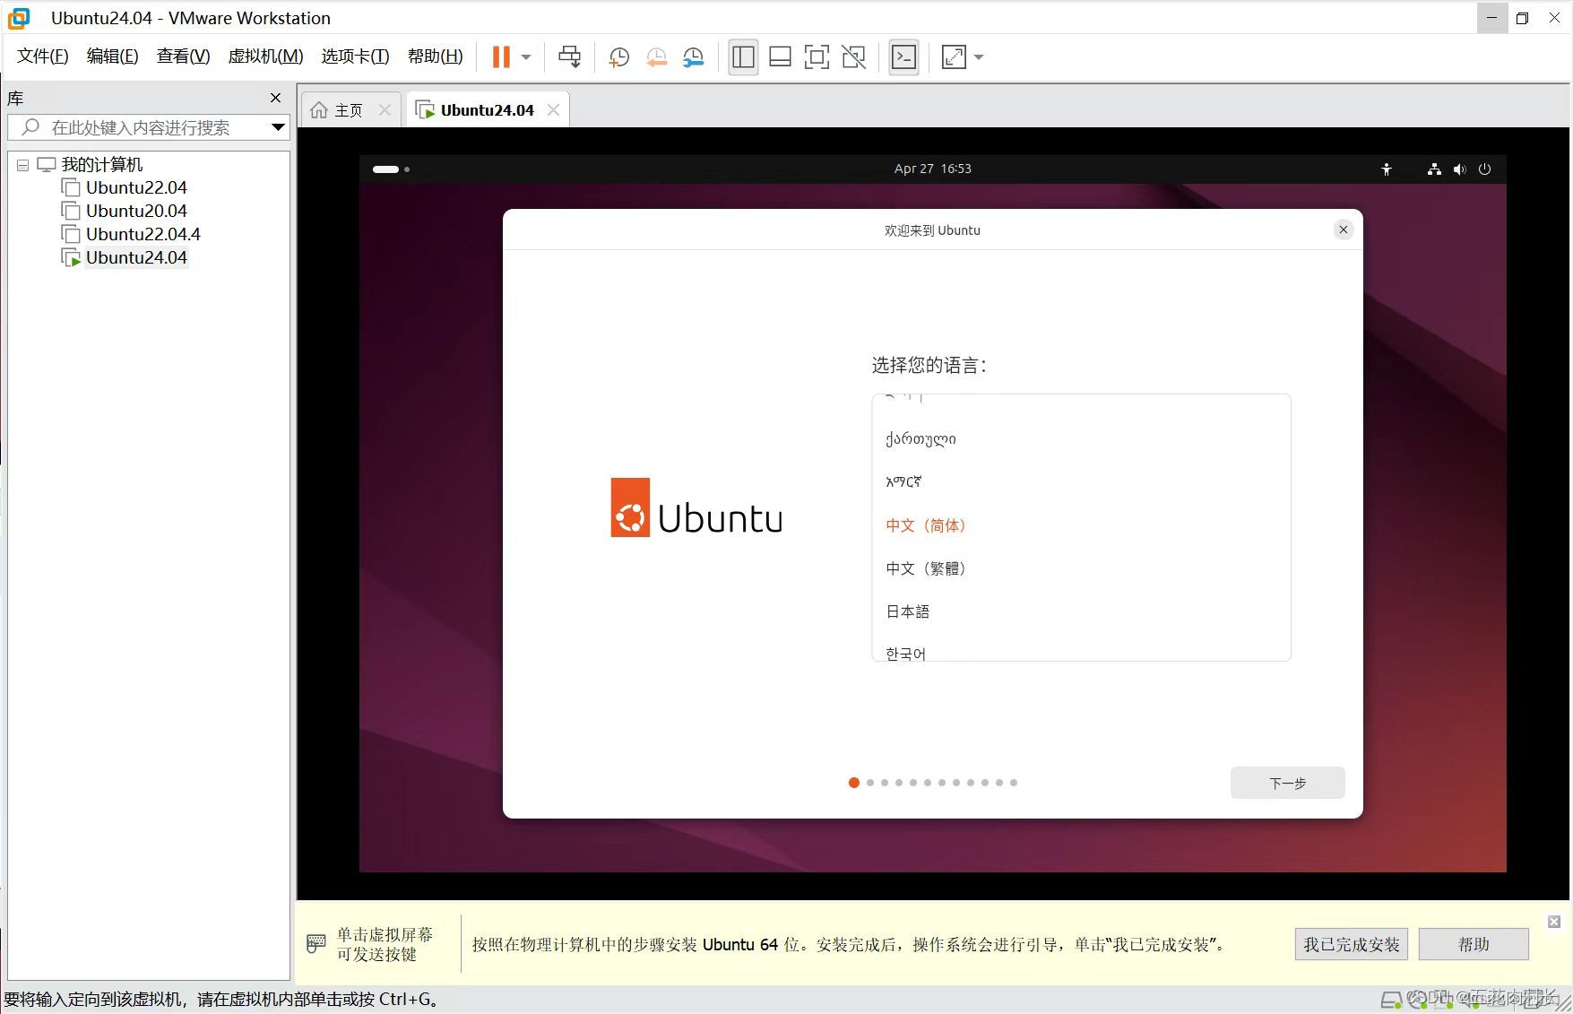Select Ubuntu22.04.4 in the library
This screenshot has height=1014, width=1573.
[x=143, y=234]
